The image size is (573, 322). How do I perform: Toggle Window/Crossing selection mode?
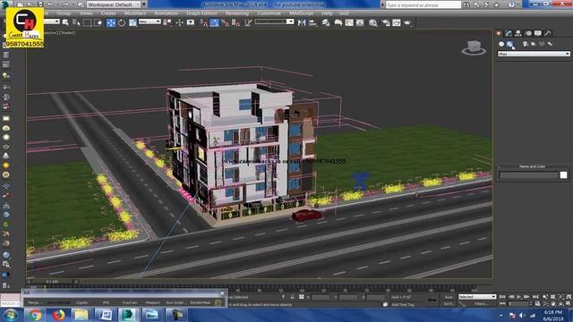98,22
